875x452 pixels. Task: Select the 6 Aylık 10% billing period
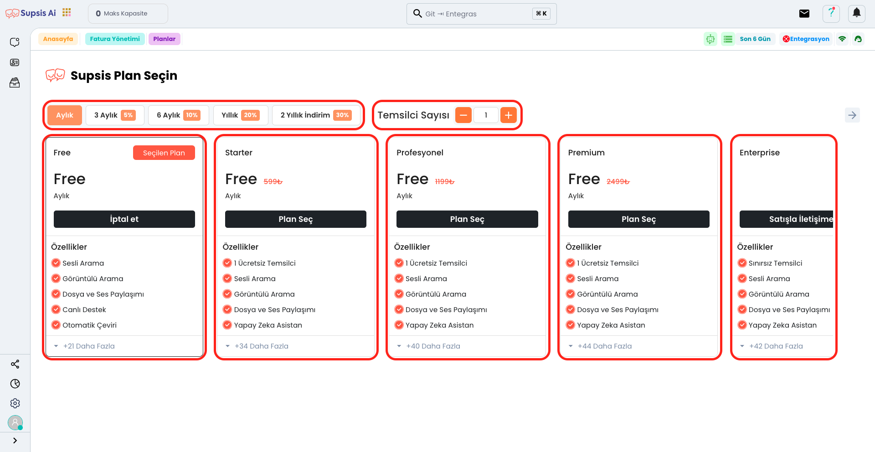click(x=178, y=115)
